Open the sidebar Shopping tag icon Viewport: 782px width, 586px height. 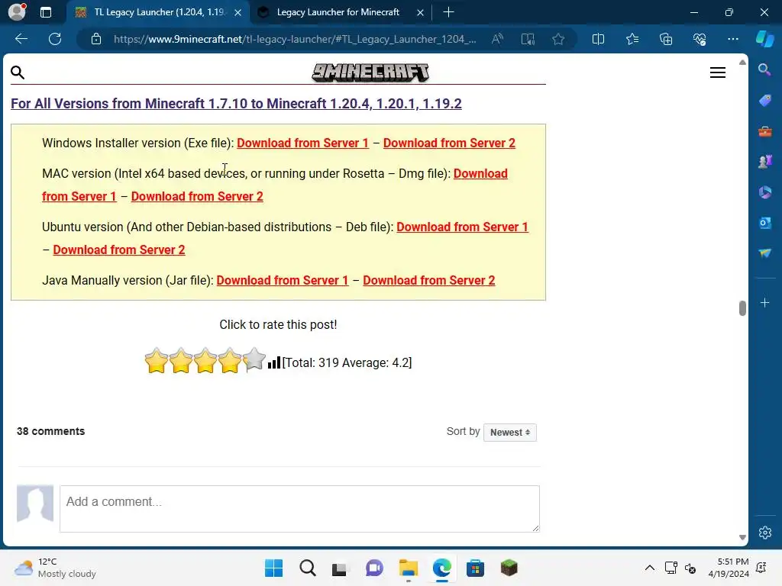[x=764, y=101]
